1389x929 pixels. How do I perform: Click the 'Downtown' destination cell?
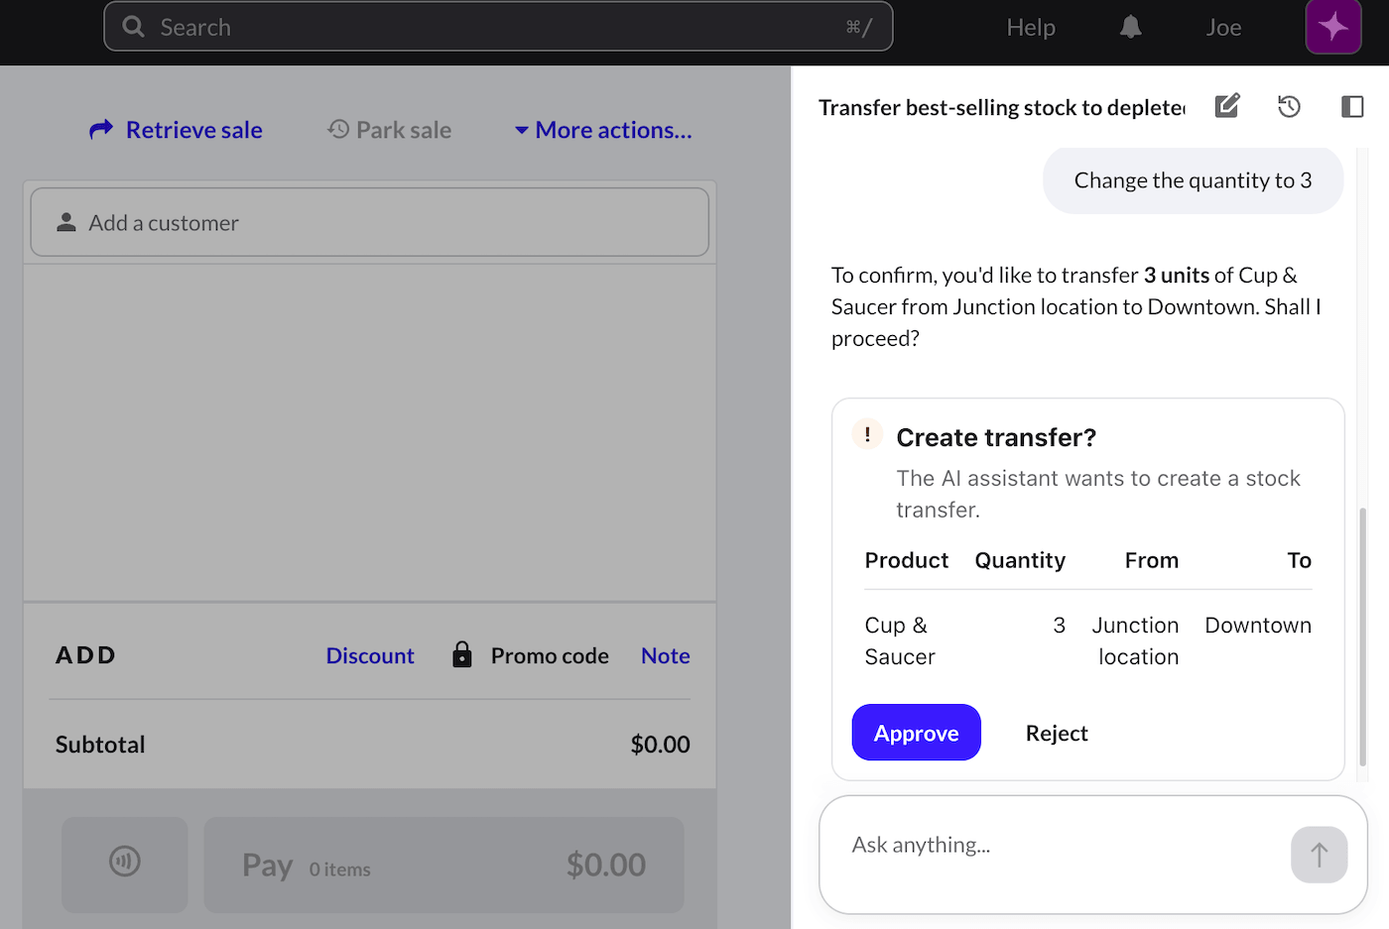pyautogui.click(x=1258, y=626)
